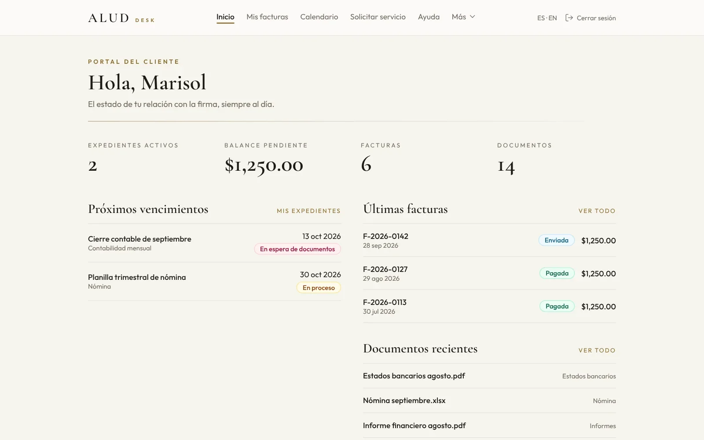Open the Ayuda page
704x440 pixels.
(429, 17)
